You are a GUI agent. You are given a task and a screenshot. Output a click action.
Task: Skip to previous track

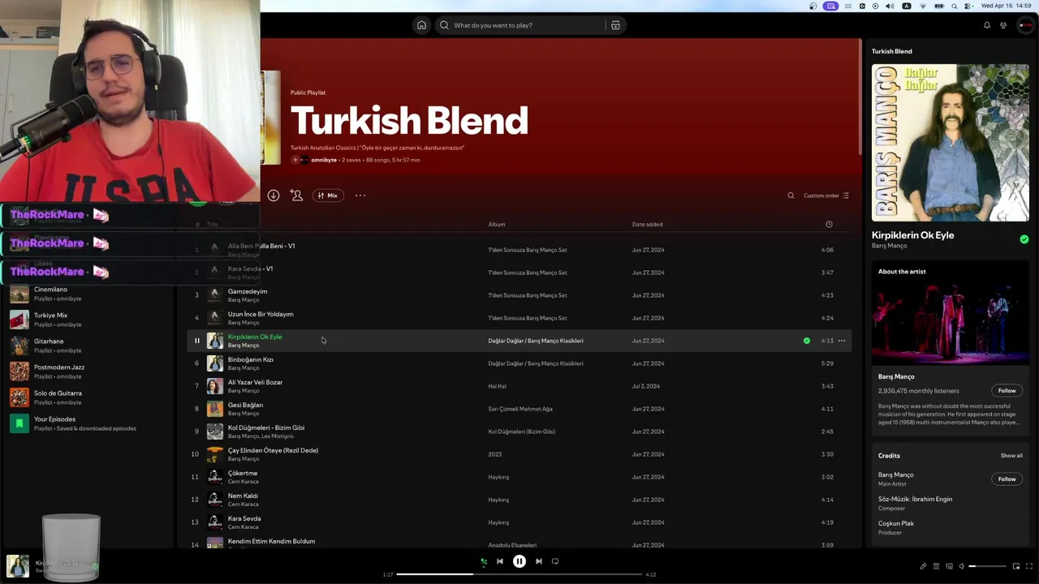pyautogui.click(x=500, y=561)
